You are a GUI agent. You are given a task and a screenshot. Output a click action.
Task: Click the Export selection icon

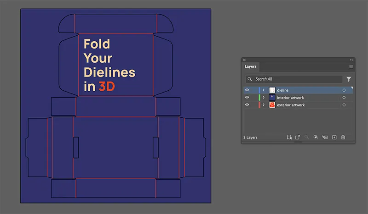(x=297, y=137)
